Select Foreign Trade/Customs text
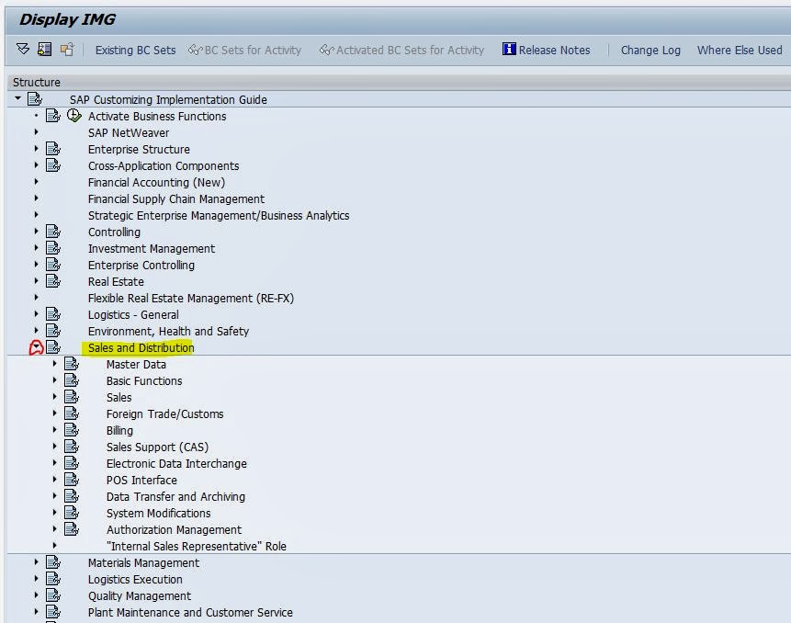The width and height of the screenshot is (791, 623). pyautogui.click(x=165, y=414)
